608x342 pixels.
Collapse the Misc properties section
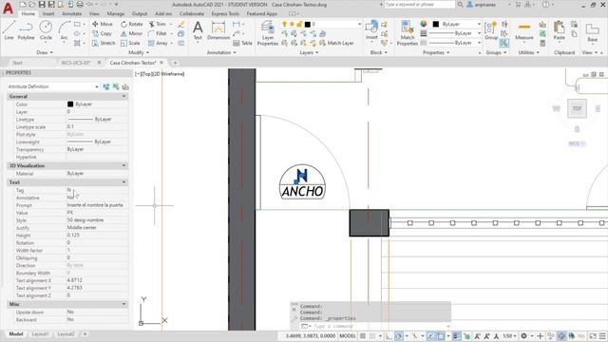(124, 304)
